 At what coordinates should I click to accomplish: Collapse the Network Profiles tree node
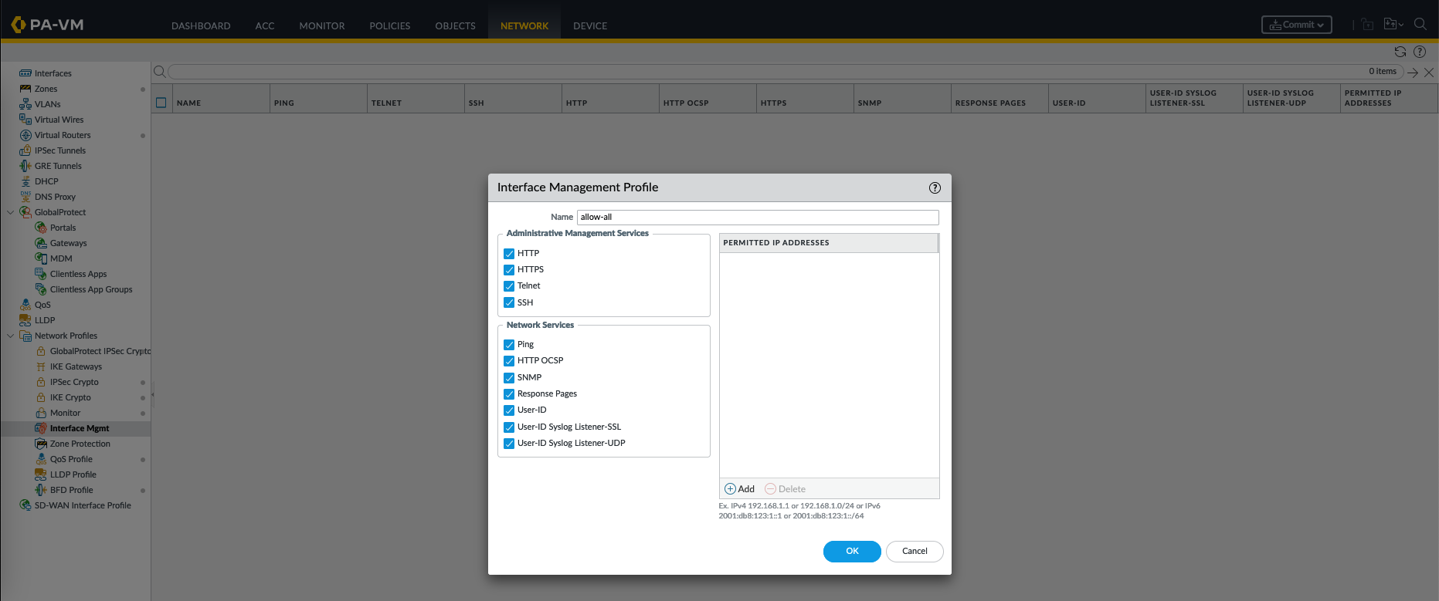(x=10, y=336)
